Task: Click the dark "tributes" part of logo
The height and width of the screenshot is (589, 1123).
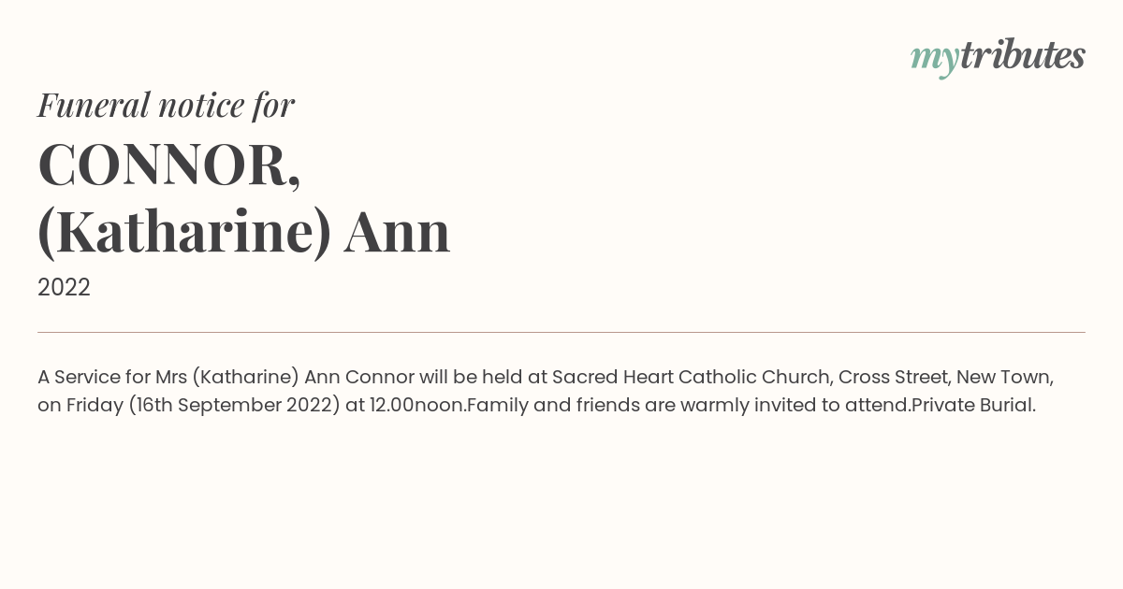Action: 1022,55
